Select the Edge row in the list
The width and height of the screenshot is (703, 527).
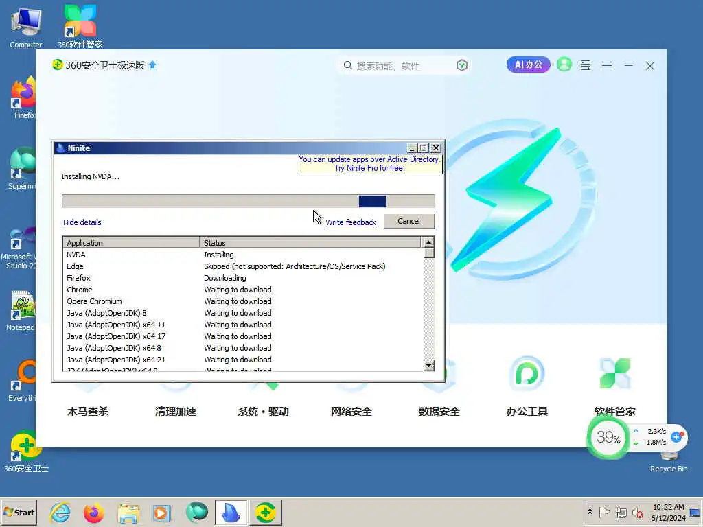pyautogui.click(x=242, y=266)
